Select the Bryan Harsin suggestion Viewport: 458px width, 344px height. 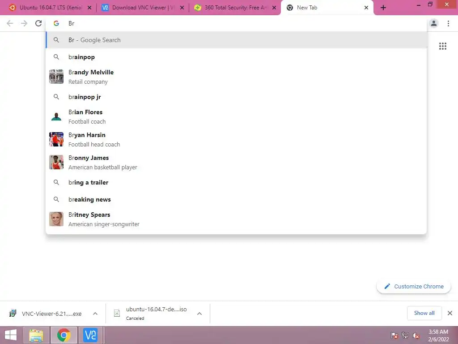(236, 139)
